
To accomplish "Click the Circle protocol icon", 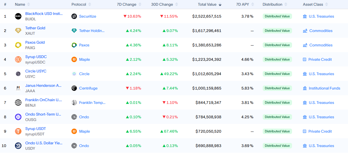I will [x=74, y=74].
